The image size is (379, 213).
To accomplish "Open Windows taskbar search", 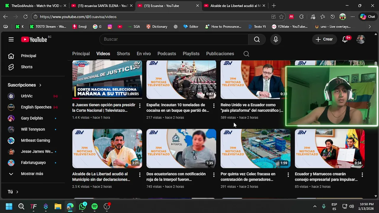I will click(x=21, y=206).
